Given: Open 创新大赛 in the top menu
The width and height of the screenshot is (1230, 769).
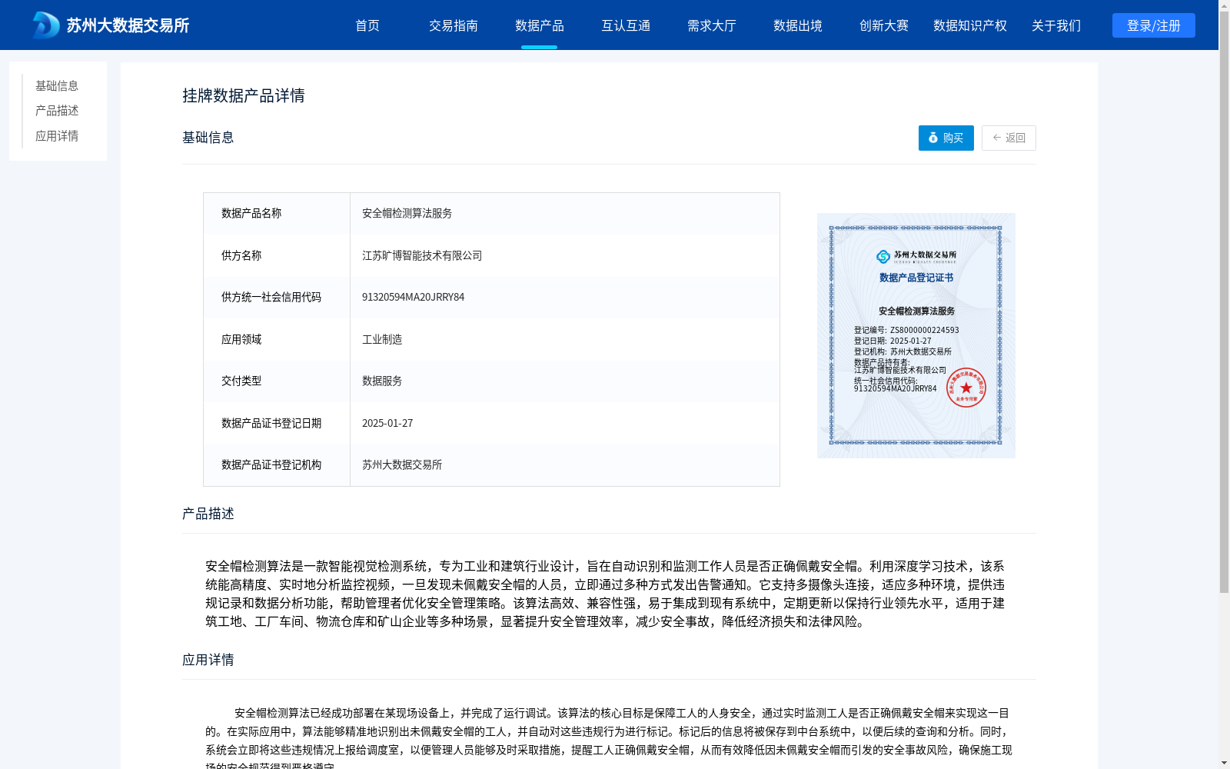Looking at the screenshot, I should [884, 25].
